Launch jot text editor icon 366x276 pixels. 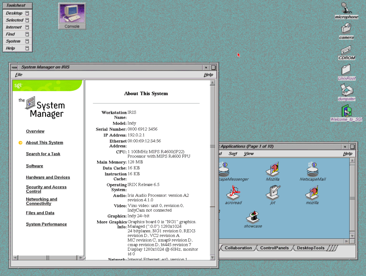coord(273,195)
